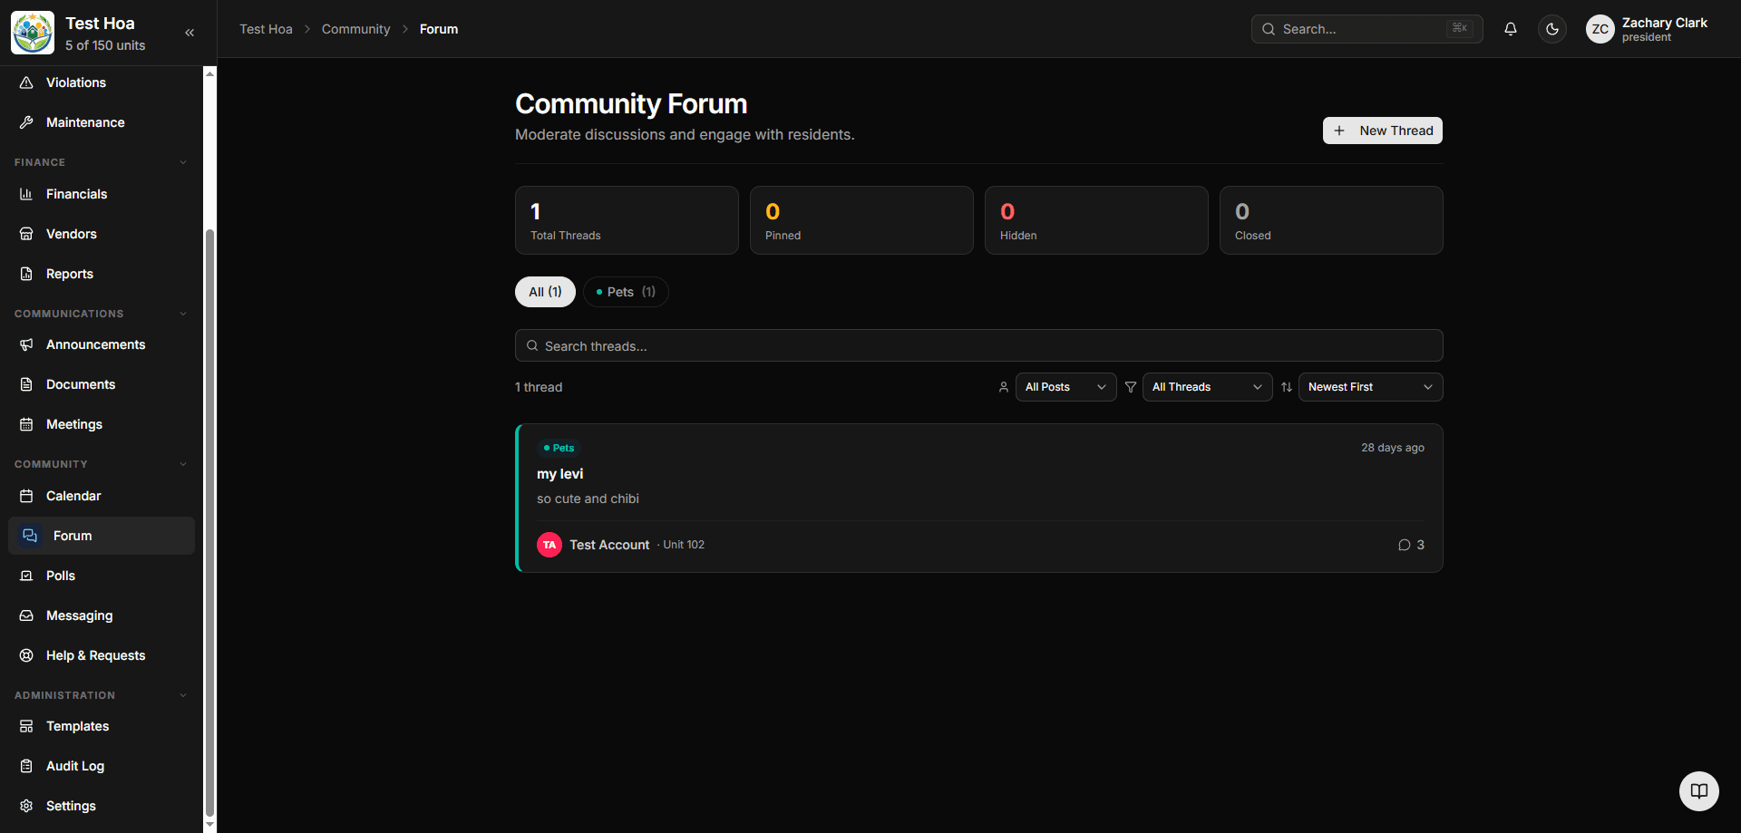Click the Violations warning icon in sidebar
The image size is (1741, 833).
tap(26, 82)
